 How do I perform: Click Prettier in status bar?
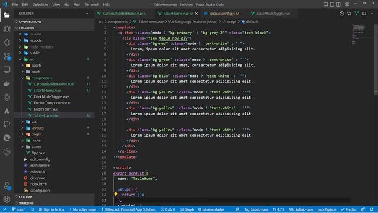pyautogui.click(x=348, y=209)
